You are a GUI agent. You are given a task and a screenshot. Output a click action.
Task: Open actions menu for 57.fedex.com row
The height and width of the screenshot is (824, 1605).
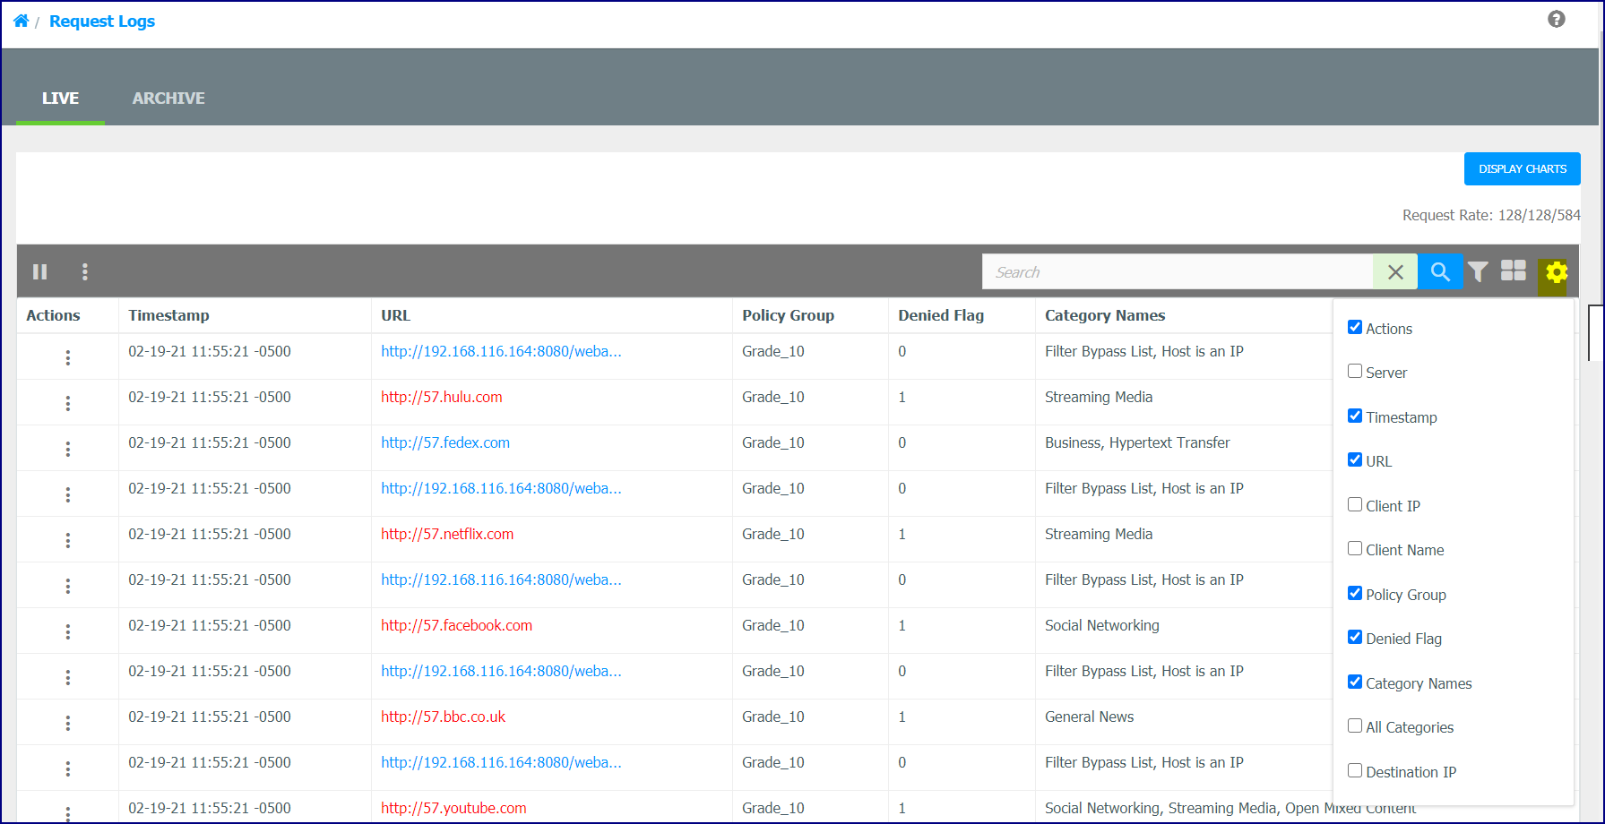pyautogui.click(x=67, y=449)
